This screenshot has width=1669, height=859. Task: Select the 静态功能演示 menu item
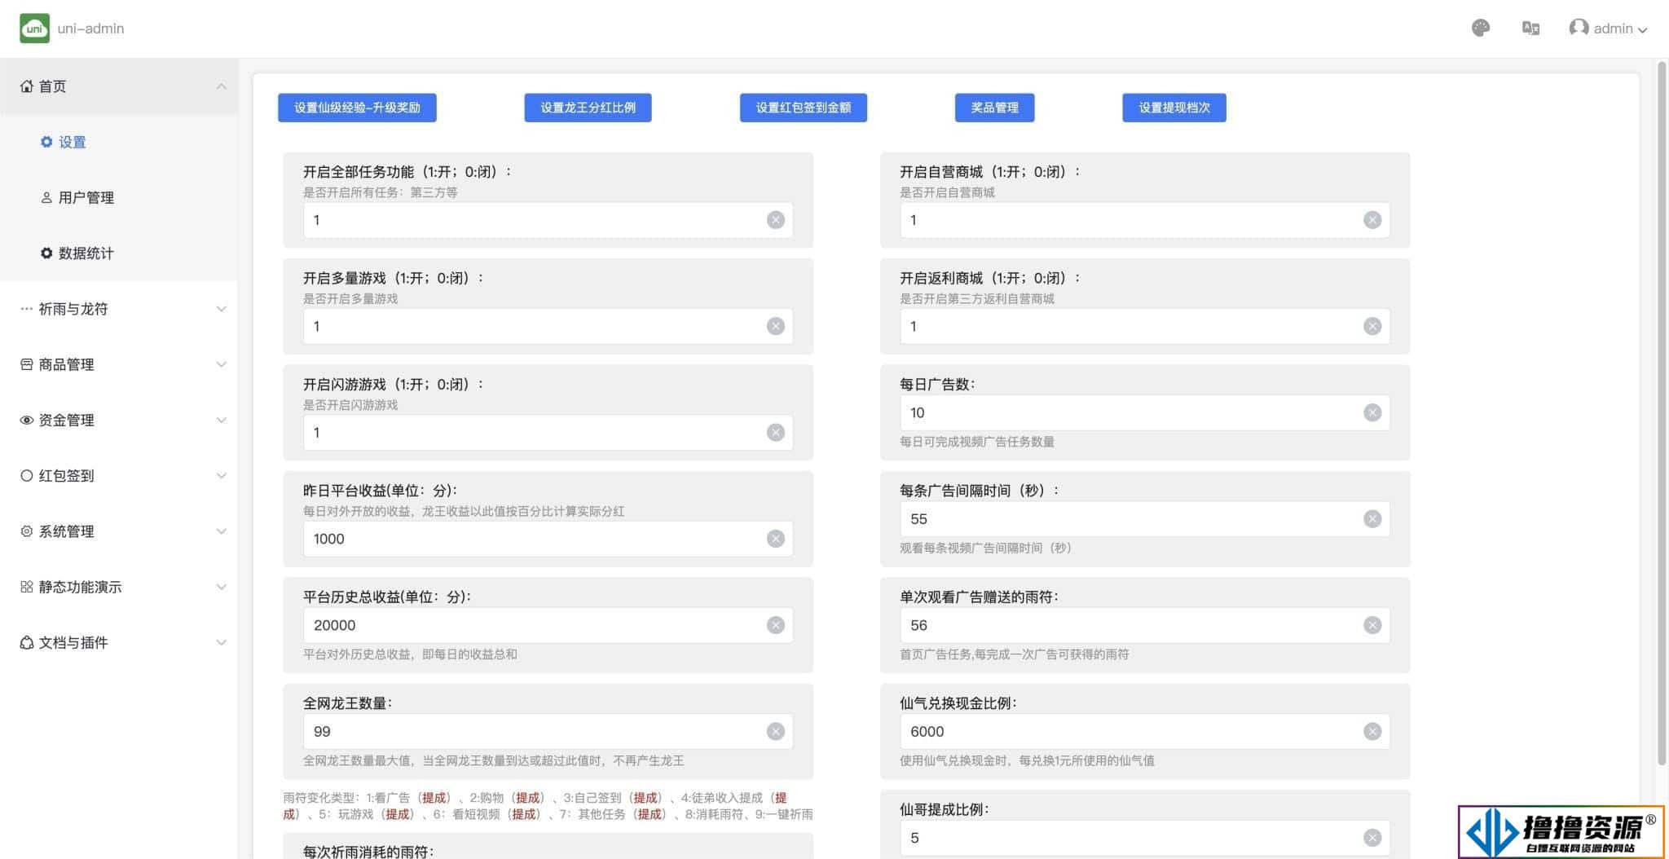point(119,587)
